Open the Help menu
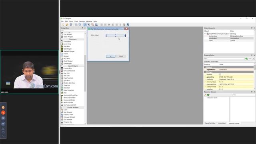256x144 pixels. [95, 21]
